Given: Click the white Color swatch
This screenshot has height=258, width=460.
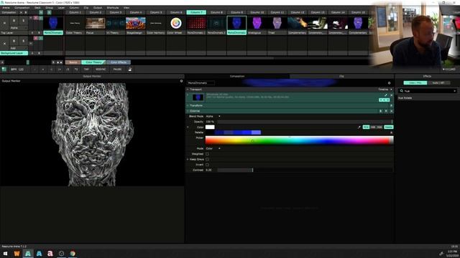Looking at the screenshot, I should (x=210, y=127).
